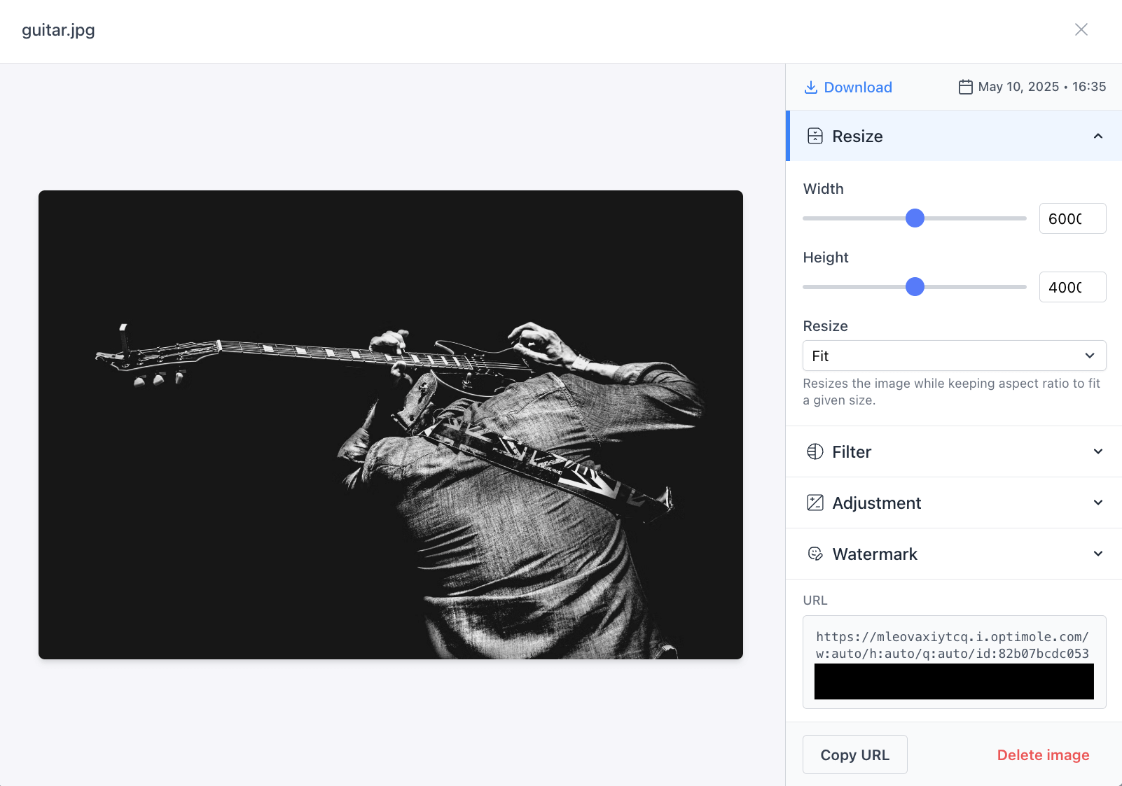Click the Width label
This screenshot has height=786, width=1122.
pyautogui.click(x=824, y=189)
